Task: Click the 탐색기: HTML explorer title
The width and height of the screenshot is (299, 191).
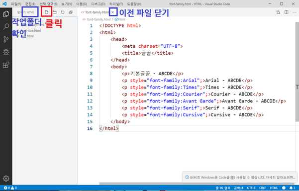Action: (x=26, y=12)
